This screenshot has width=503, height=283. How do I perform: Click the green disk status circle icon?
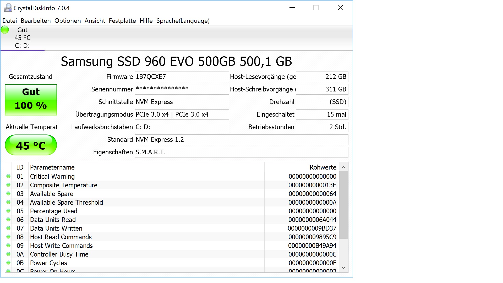click(5, 30)
